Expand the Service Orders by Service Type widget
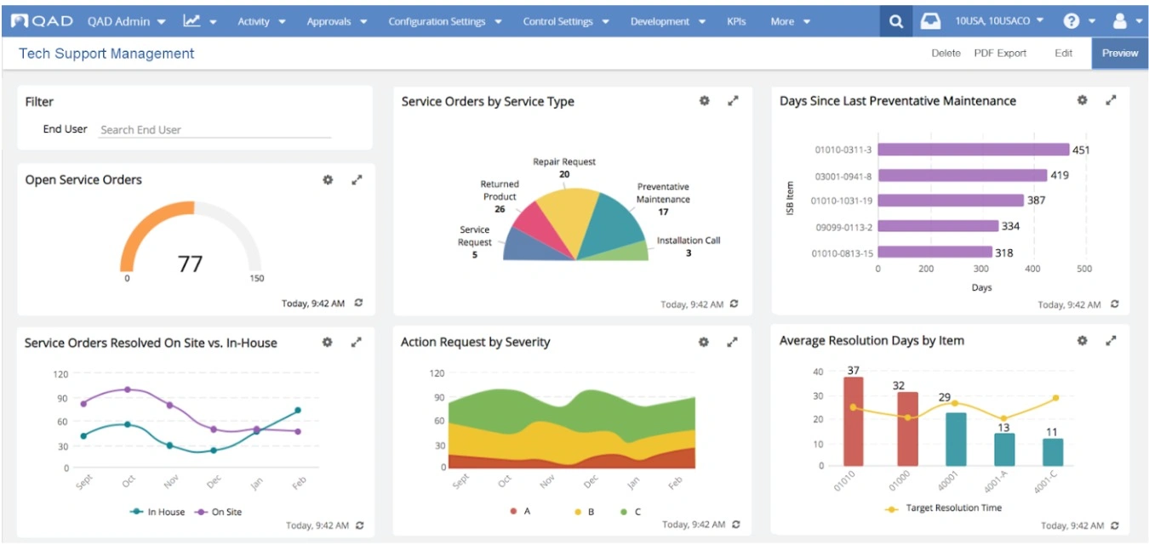 [x=733, y=101]
